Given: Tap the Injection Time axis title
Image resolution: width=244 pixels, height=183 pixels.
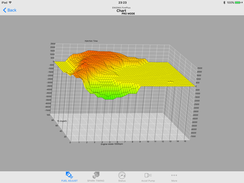Looking at the screenshot, I should coord(91,41).
